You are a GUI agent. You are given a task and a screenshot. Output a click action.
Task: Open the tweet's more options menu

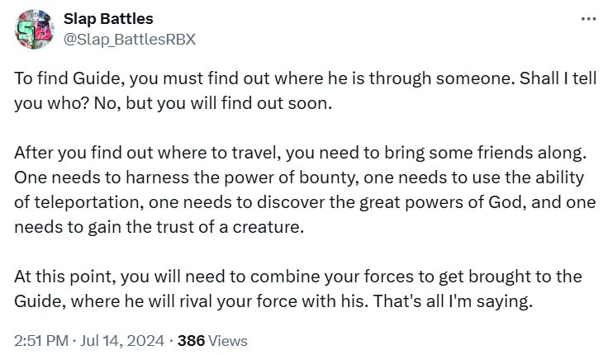tap(588, 19)
